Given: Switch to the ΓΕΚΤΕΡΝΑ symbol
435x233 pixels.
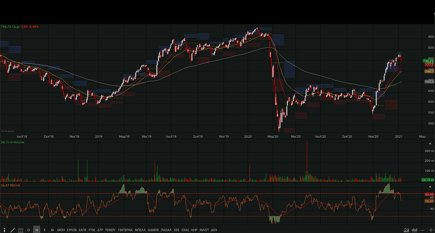Looking at the screenshot, I should pyautogui.click(x=125, y=230).
